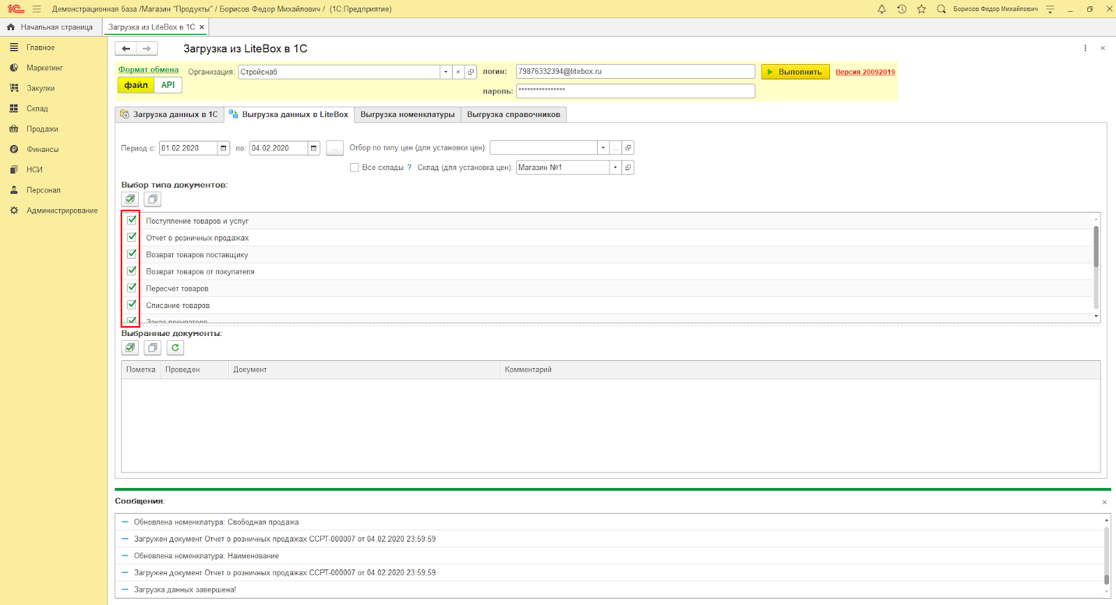Toggle Все склады checkbox
1116x605 pixels.
[x=354, y=167]
